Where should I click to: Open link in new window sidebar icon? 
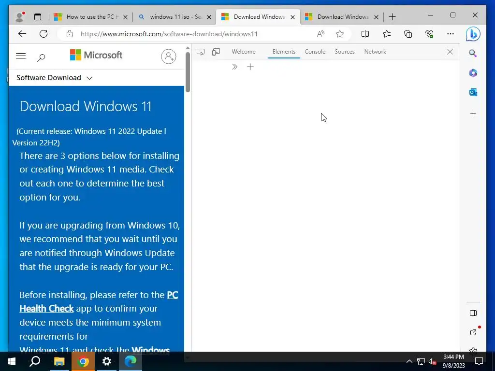(x=473, y=332)
